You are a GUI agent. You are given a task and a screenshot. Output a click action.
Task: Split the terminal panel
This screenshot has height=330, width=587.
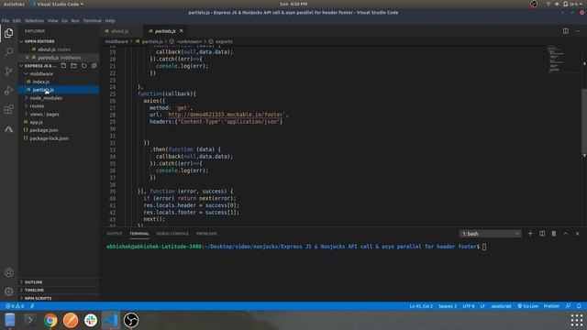[x=542, y=234]
